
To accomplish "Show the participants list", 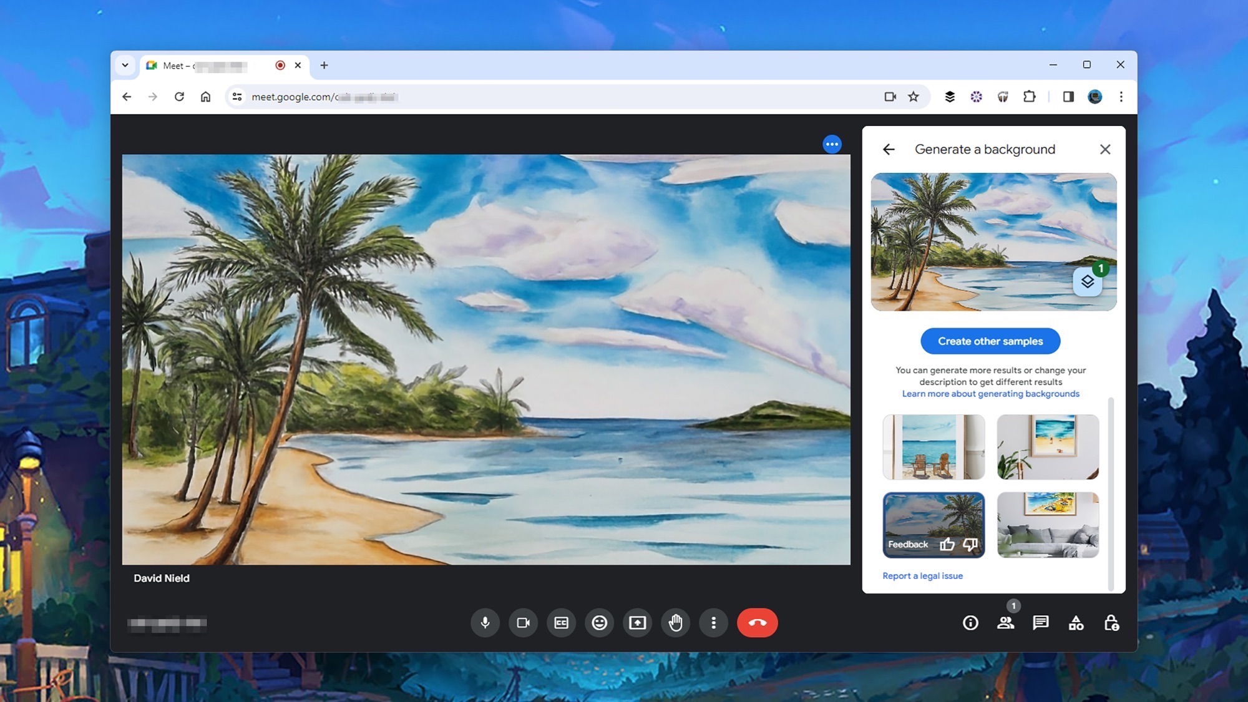I will (x=1006, y=622).
